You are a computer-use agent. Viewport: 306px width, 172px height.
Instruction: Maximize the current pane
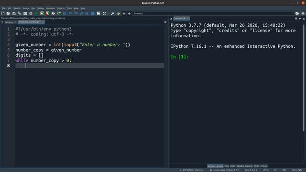point(98,13)
